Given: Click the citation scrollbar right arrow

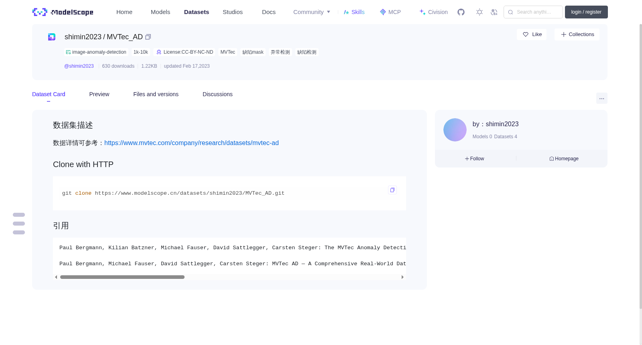Looking at the screenshot, I should (x=402, y=277).
